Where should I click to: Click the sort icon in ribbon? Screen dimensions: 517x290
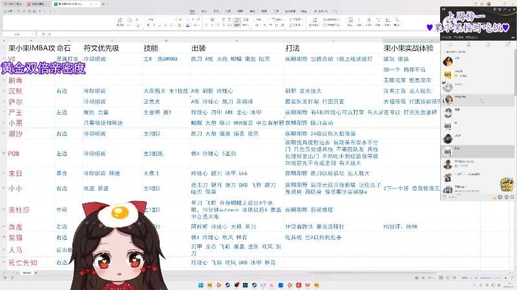(369, 21)
